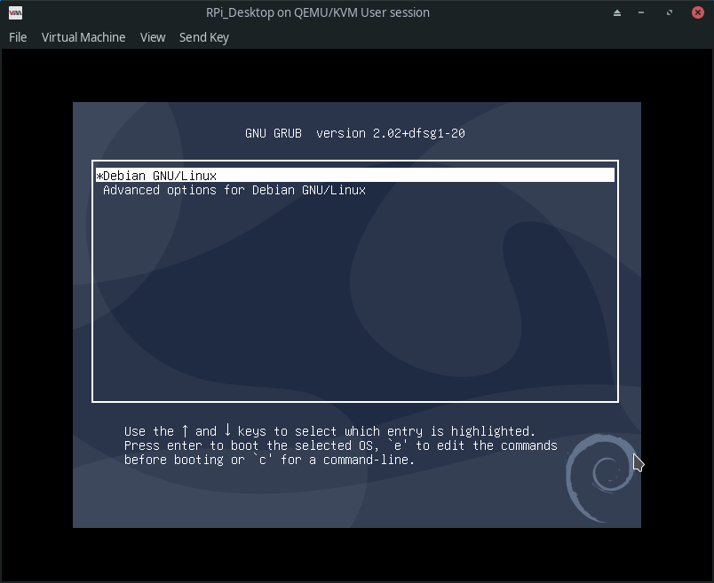
Task: Click the 'Use the ↑ and ↓ keys' help line
Action: (x=329, y=430)
